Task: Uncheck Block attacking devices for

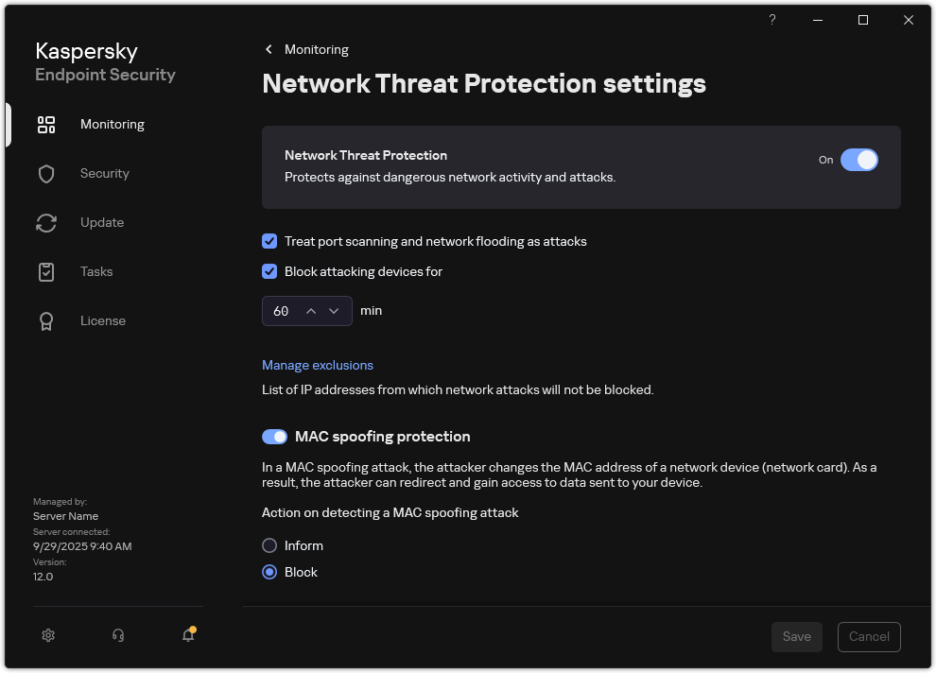Action: click(x=269, y=271)
